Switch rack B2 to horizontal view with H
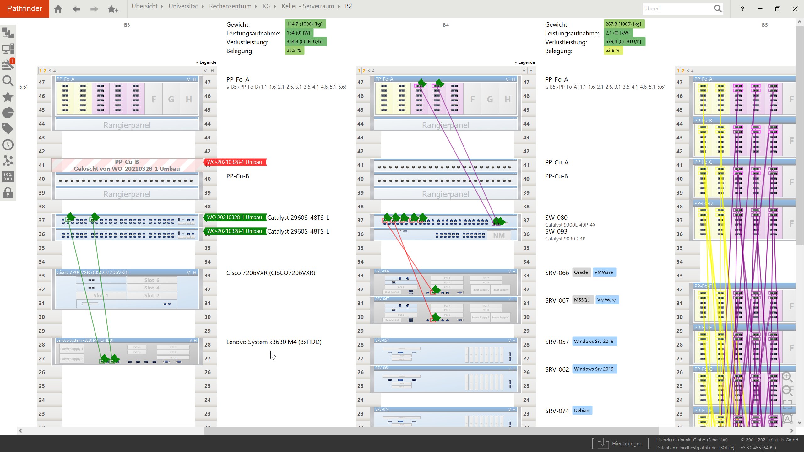 (212, 71)
